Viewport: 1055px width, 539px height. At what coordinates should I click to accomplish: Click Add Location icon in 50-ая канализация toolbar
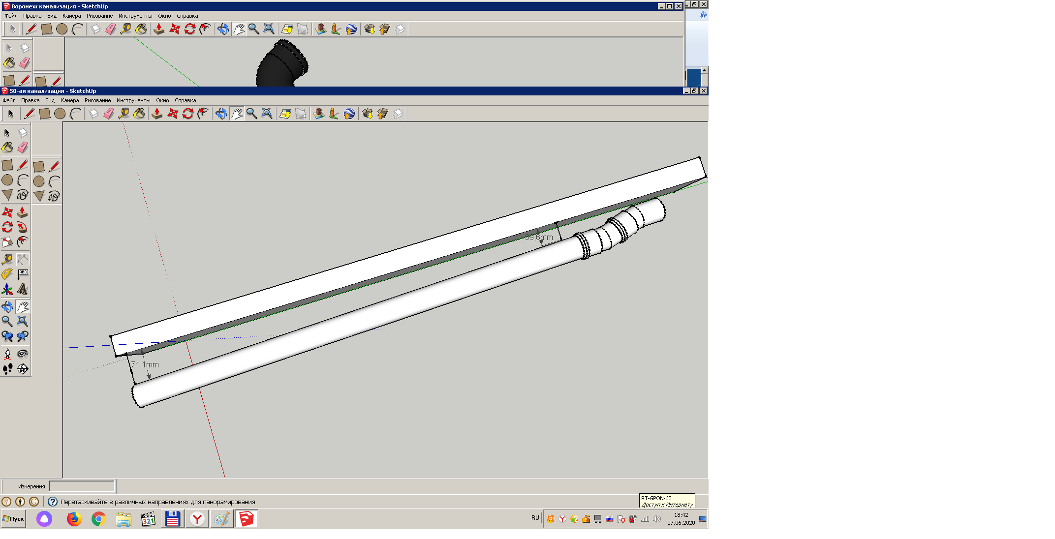pos(285,114)
